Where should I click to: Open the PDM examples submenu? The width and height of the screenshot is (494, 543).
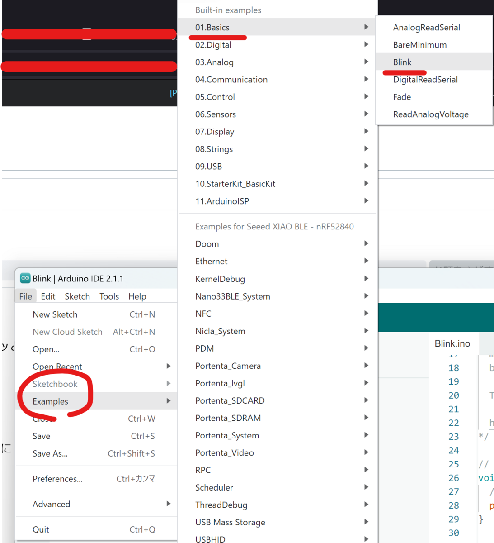(277, 348)
